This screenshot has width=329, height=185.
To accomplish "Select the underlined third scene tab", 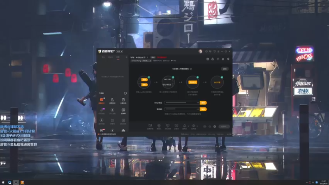I will coord(118,57).
